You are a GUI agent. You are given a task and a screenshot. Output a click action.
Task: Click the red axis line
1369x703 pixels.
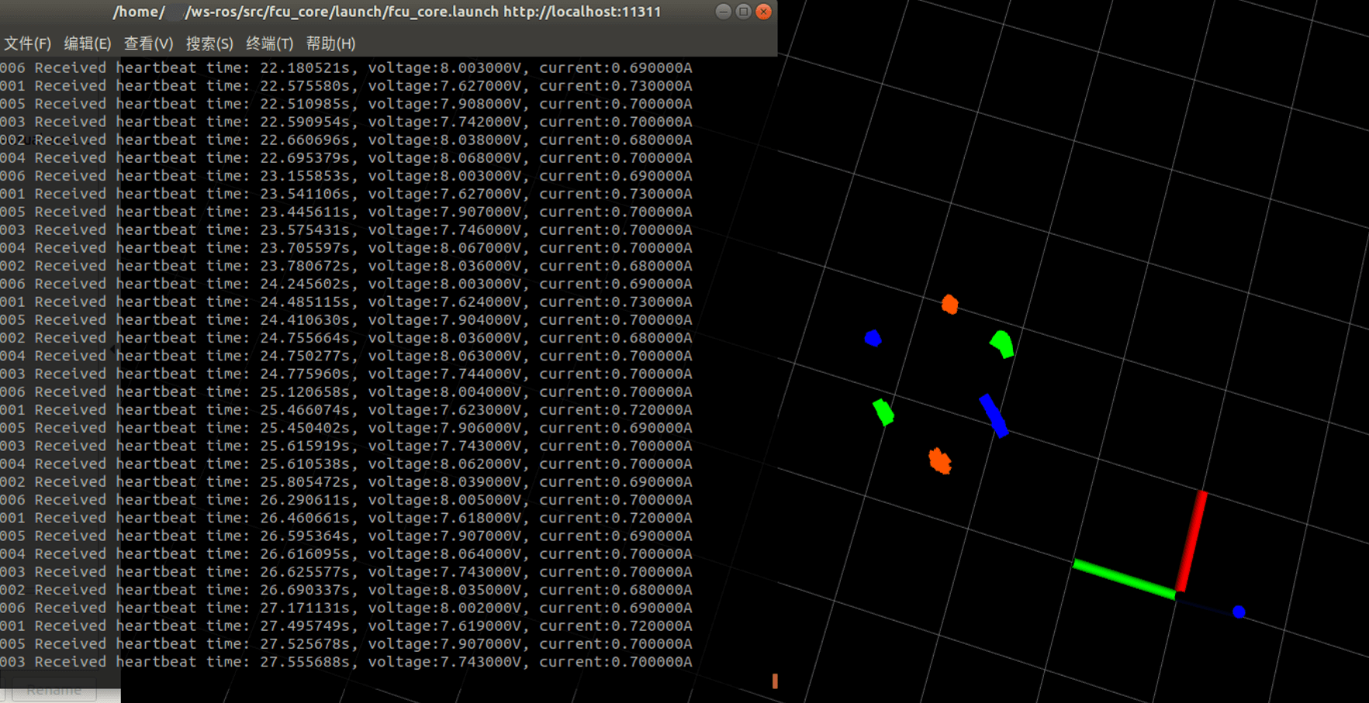(1191, 540)
